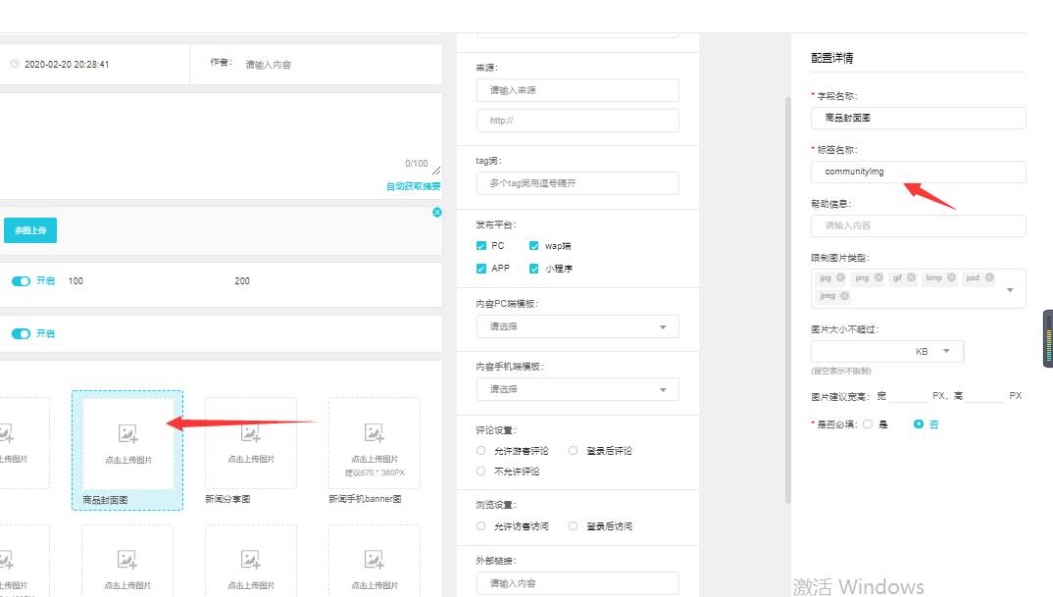Focus the http:// source URL field
The image size is (1053, 597).
pyautogui.click(x=577, y=121)
